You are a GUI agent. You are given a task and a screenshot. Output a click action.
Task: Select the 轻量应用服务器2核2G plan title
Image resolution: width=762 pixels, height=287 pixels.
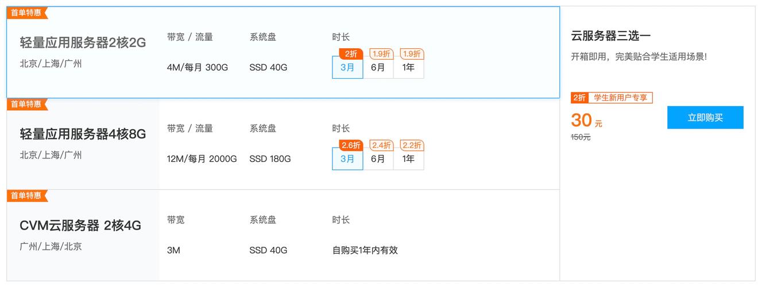point(83,42)
